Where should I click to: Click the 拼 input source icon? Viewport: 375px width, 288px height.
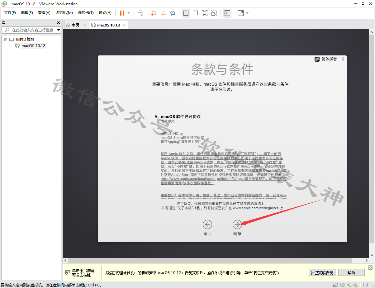(x=317, y=59)
